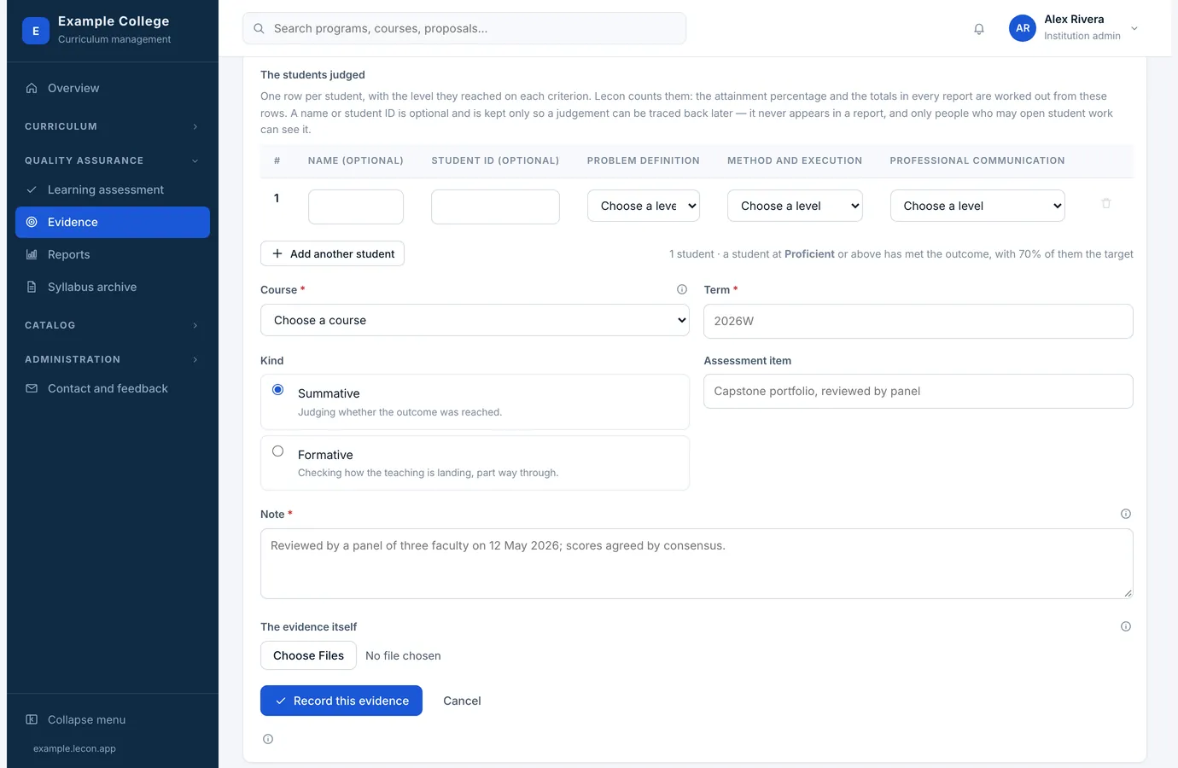Expand the Catalog sidebar section
The image size is (1178, 768).
click(x=112, y=325)
